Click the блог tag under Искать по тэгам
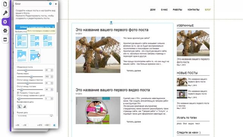The image size is (243, 137). tap(185, 124)
